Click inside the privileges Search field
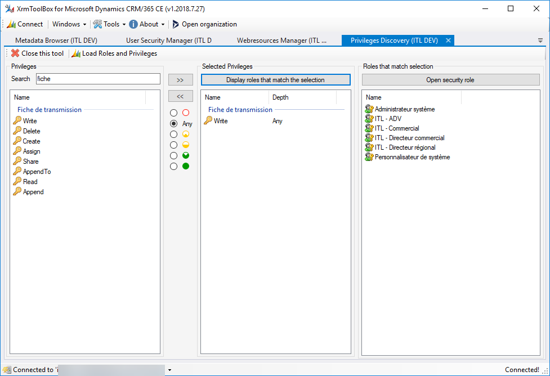The image size is (550, 376). tap(98, 79)
